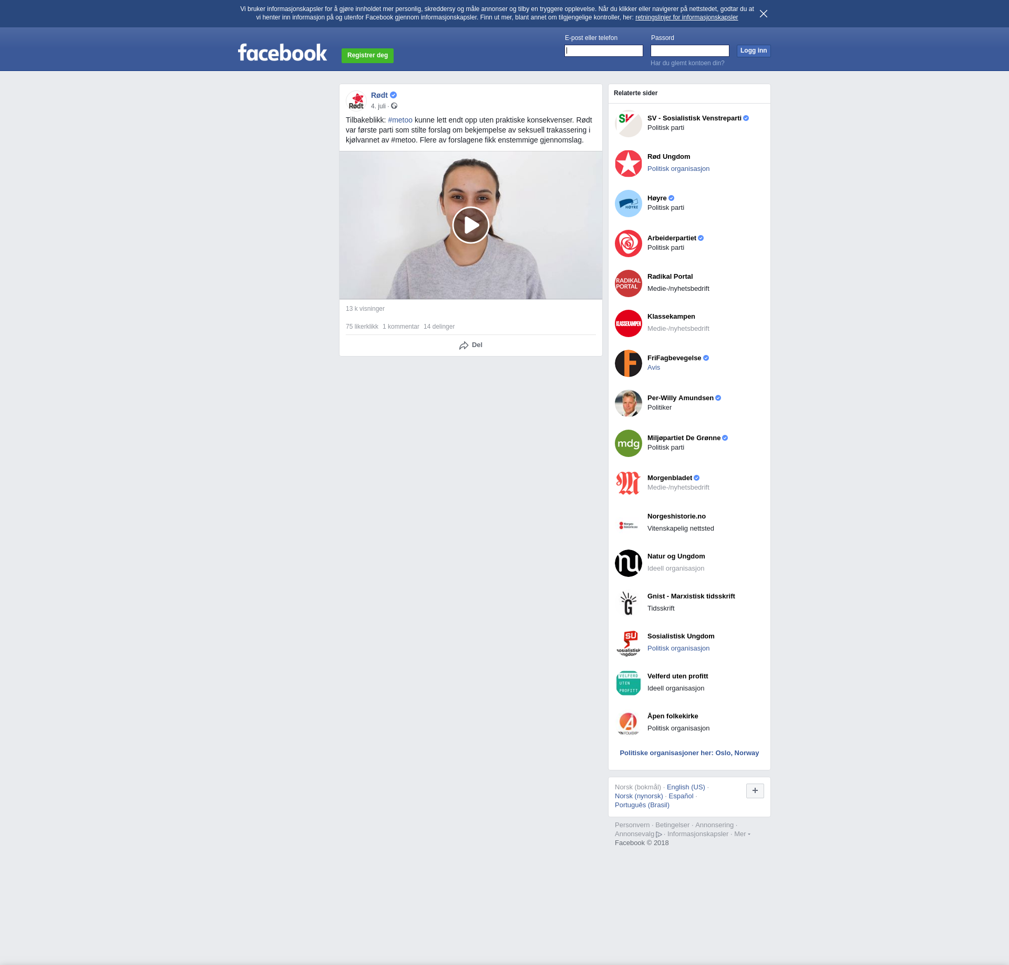Click Politisk organisasjon under Rød Ungdom
This screenshot has width=1009, height=965.
tap(678, 169)
